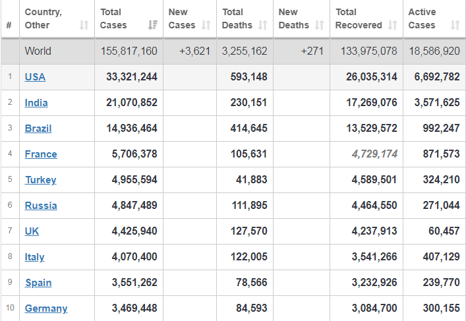
Task: Open the Italy country link
Action: point(34,257)
